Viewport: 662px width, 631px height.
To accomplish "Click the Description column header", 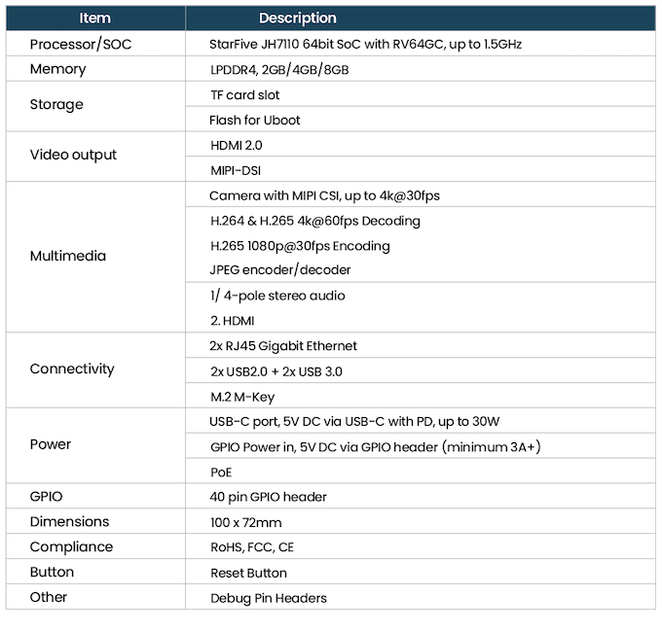I will (x=297, y=18).
